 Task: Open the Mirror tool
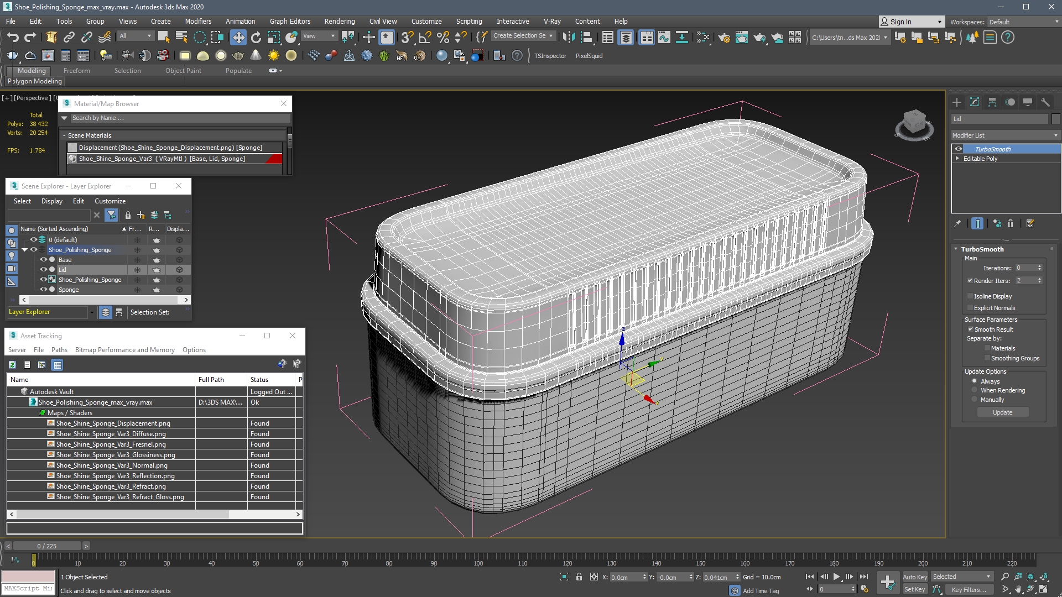[569, 37]
